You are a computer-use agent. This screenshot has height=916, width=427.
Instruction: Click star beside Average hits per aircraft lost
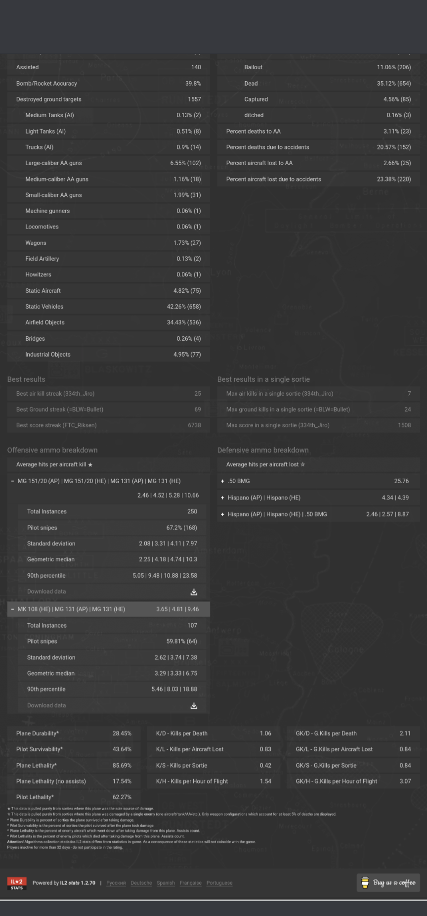[303, 465]
